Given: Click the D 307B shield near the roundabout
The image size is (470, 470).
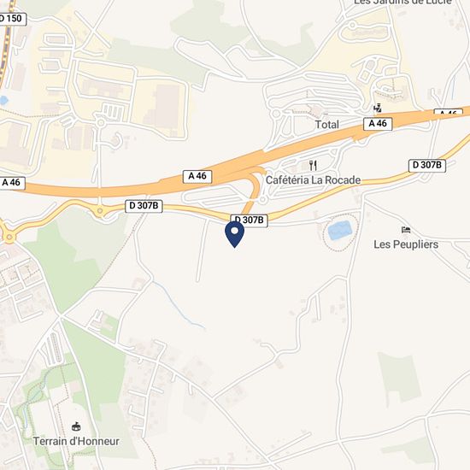Looking at the screenshot, I should (144, 206).
